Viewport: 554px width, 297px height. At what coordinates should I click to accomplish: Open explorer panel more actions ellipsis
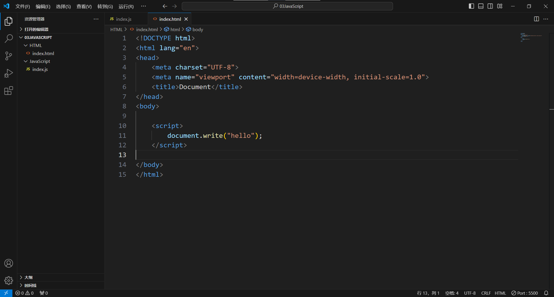(x=96, y=19)
